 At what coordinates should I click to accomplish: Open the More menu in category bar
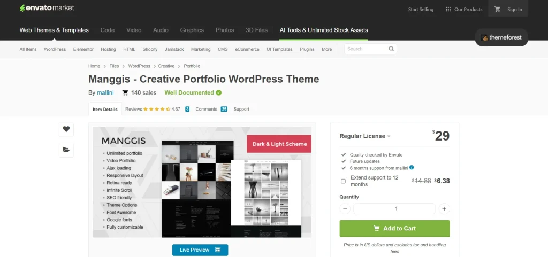pos(326,49)
